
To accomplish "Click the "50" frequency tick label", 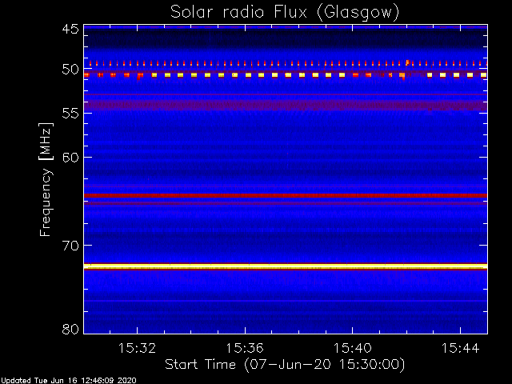I will pos(70,70).
